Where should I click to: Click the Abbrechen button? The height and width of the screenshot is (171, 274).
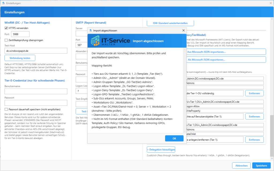click(241, 165)
